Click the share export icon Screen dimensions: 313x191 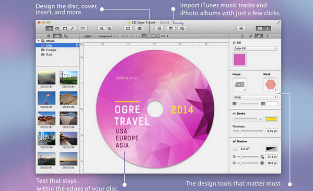tap(127, 29)
